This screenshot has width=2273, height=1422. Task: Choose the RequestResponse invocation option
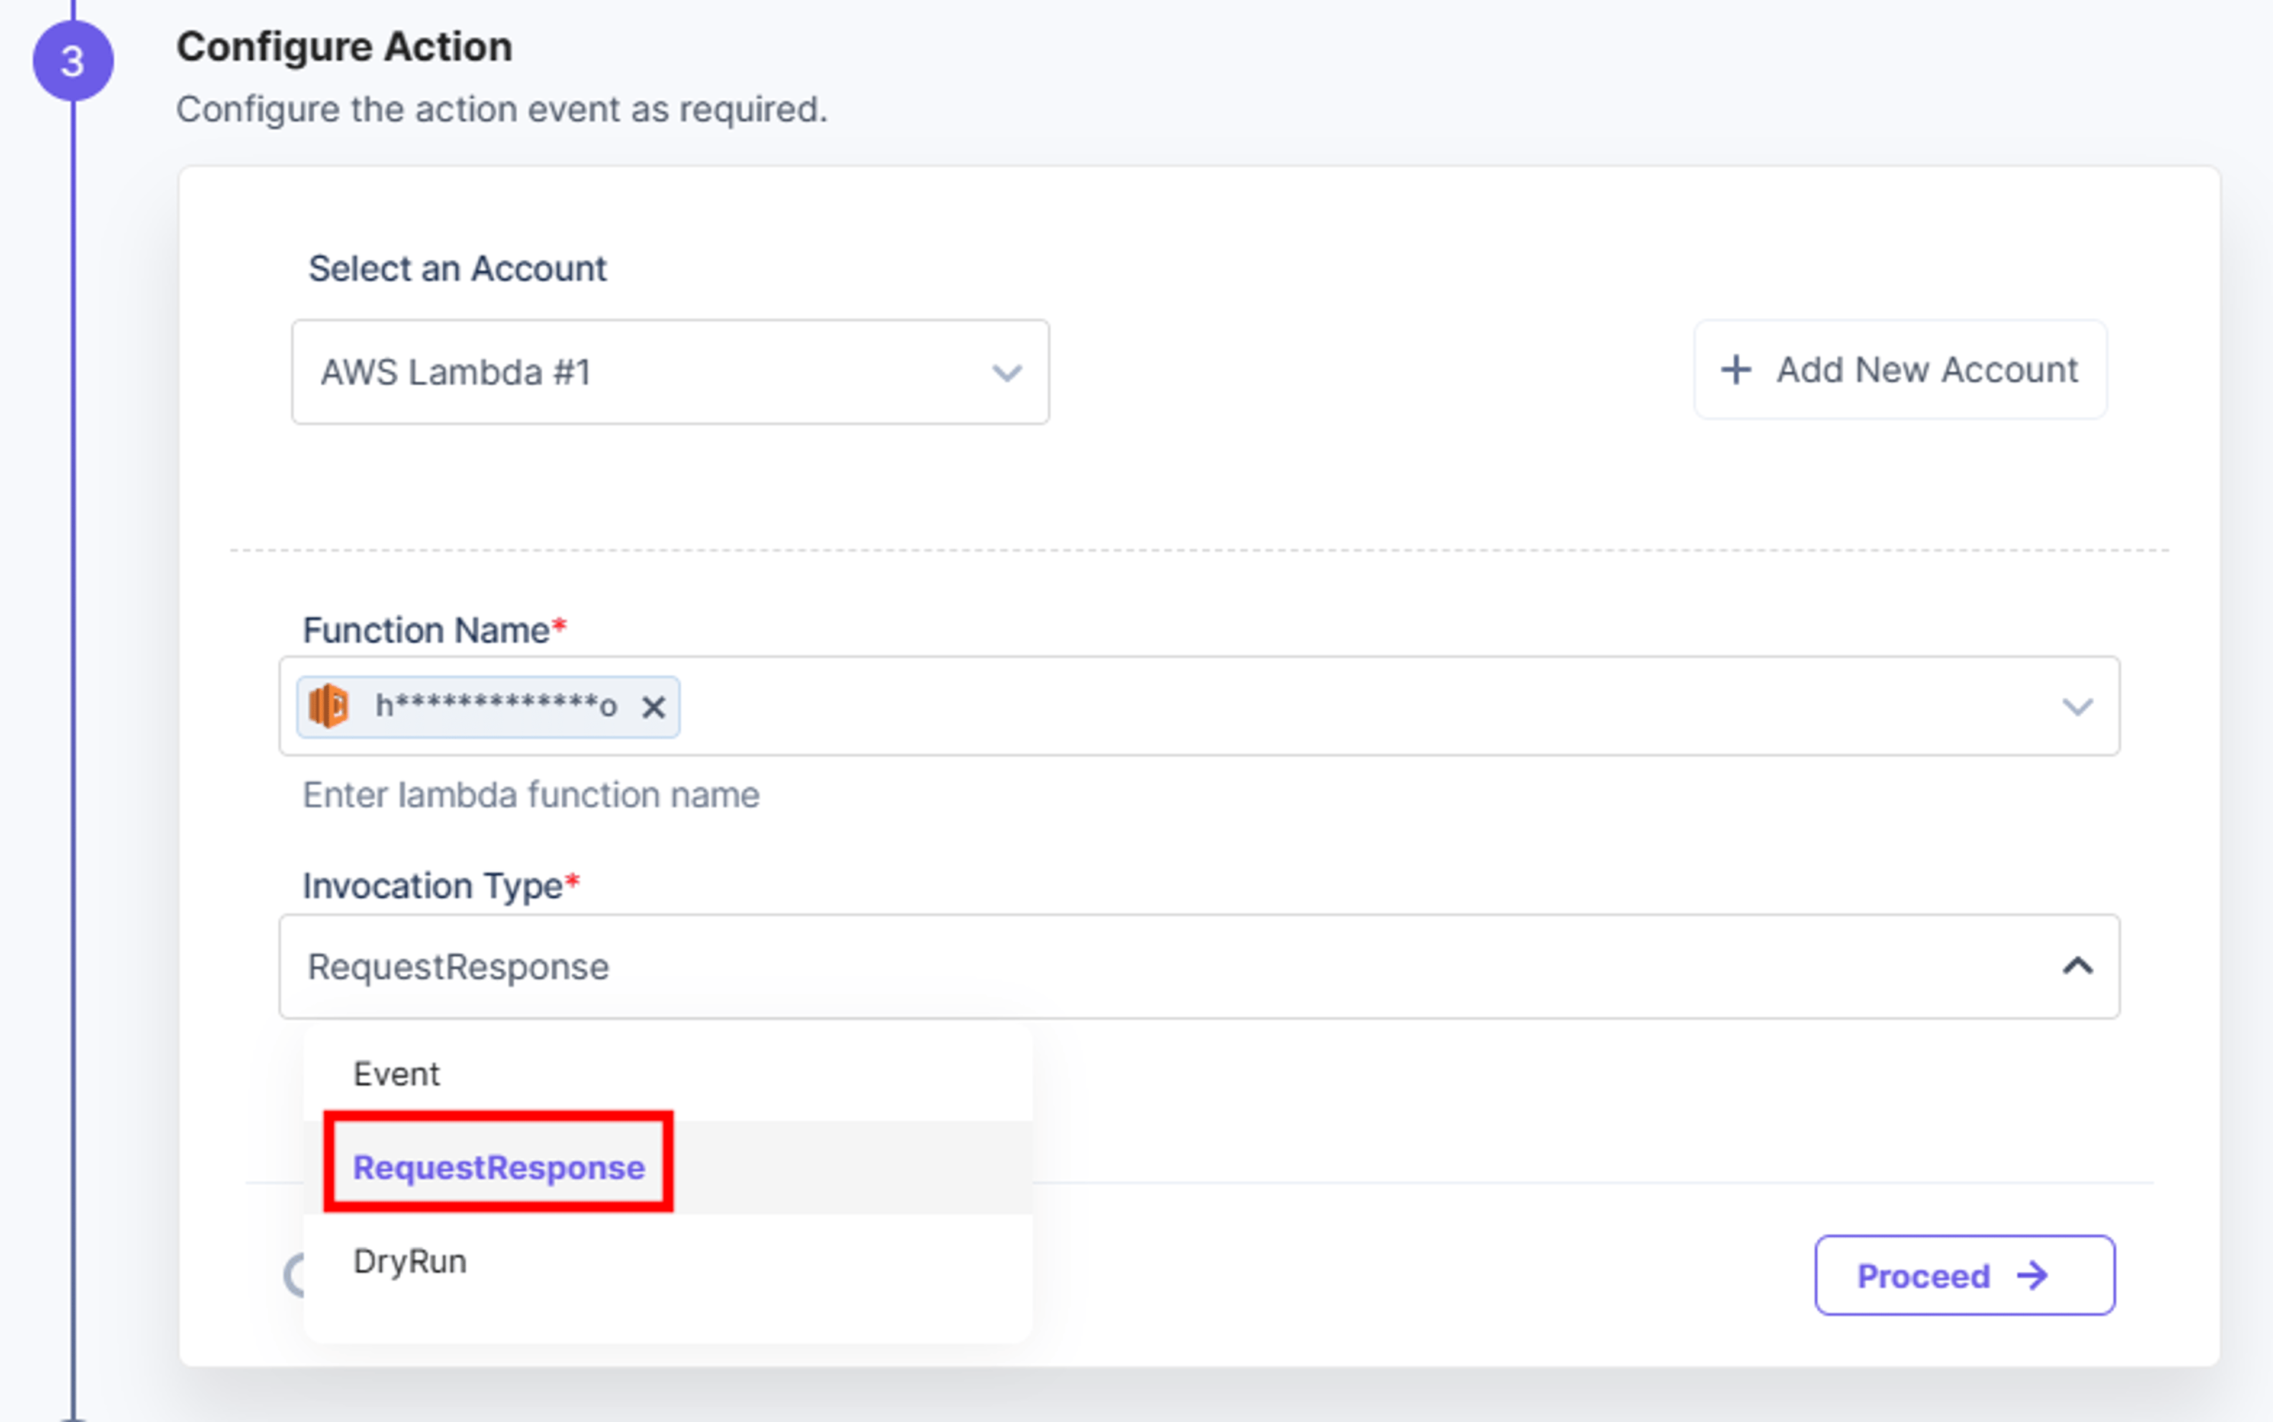[668, 1167]
